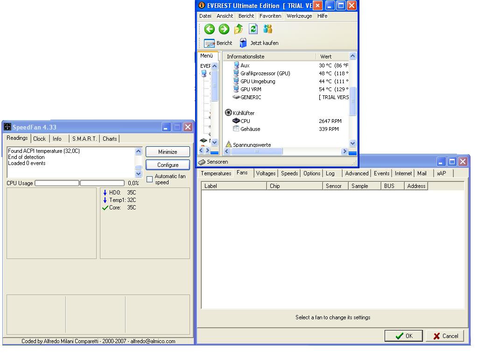Open the EVEREST users icon in toolbar
Viewport: 478px width, 359px height.
[267, 29]
